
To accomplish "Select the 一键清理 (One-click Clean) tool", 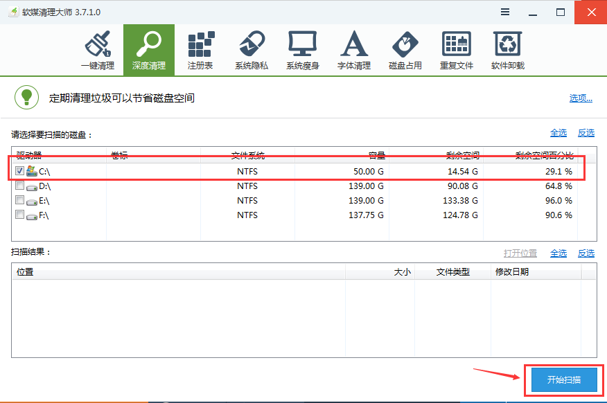I will point(98,49).
